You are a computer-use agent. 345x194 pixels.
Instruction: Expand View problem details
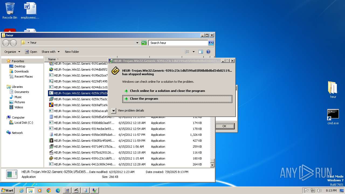(x=127, y=111)
